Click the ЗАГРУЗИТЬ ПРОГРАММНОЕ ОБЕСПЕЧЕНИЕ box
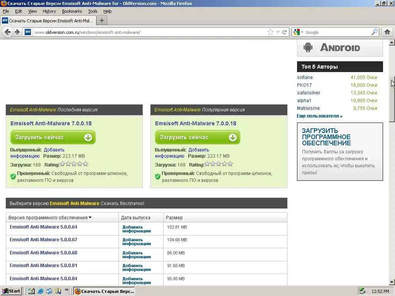This screenshot has height=296, width=395. 340,151
